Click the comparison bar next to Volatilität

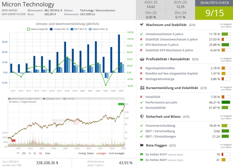[226, 97]
